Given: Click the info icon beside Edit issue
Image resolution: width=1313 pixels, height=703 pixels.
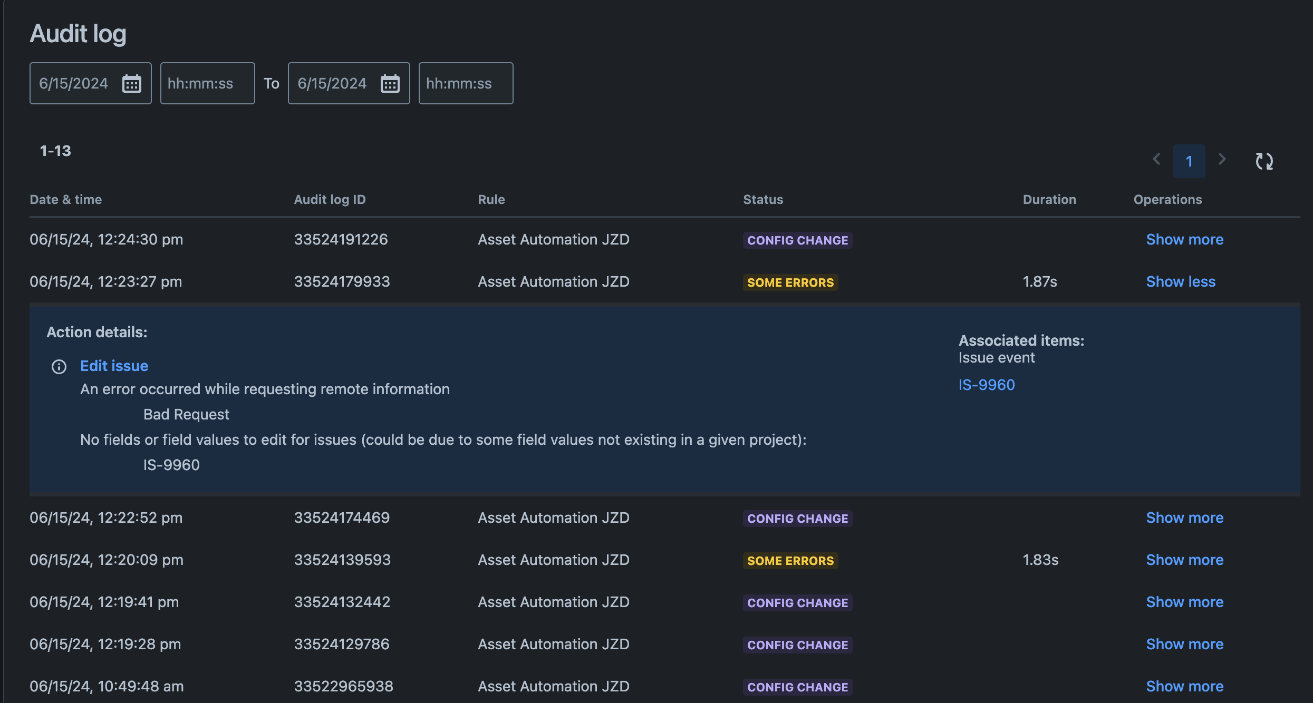Looking at the screenshot, I should pos(59,366).
